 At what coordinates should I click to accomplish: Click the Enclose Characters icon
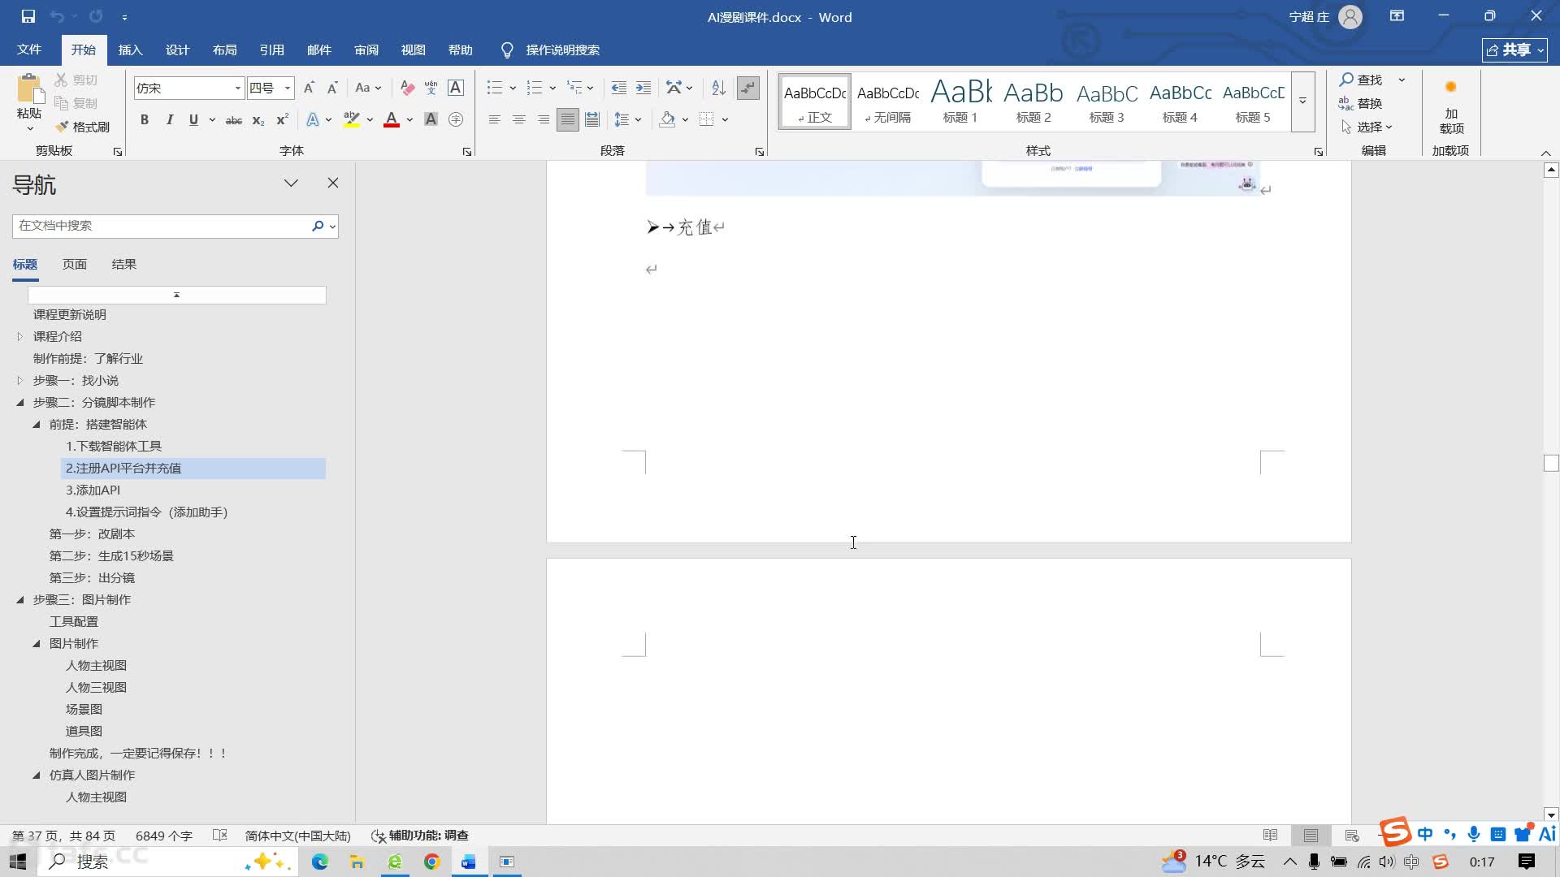click(x=456, y=119)
